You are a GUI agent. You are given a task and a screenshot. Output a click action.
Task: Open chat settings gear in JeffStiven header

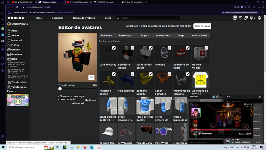(217, 97)
